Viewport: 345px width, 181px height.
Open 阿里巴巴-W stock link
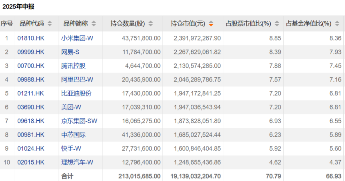(x=77, y=79)
